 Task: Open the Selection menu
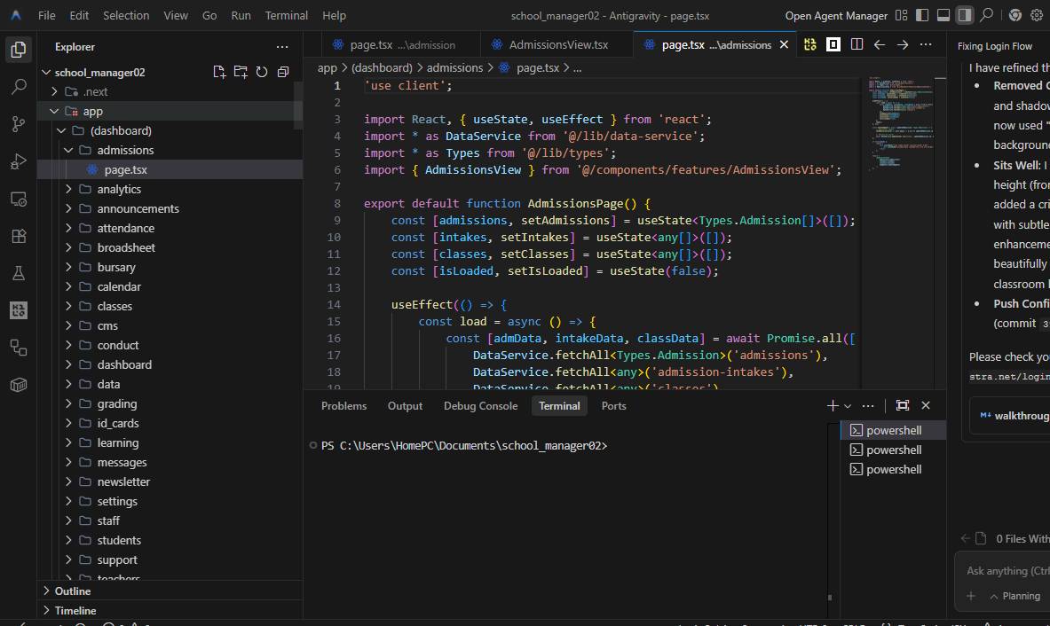pos(126,15)
